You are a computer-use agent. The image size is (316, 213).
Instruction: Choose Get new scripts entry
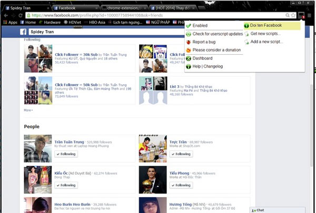[272, 34]
